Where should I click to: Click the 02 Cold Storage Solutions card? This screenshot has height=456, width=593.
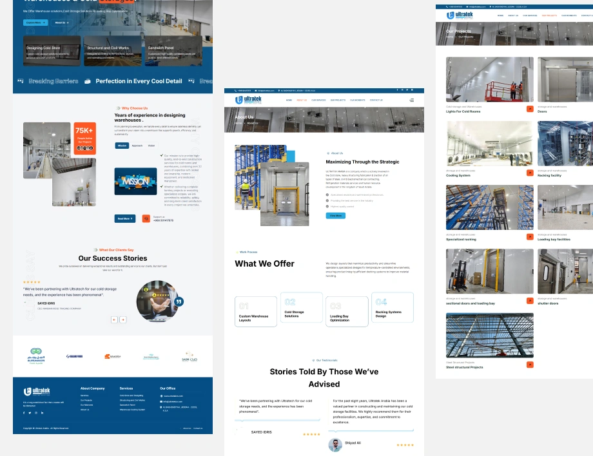tap(302, 307)
